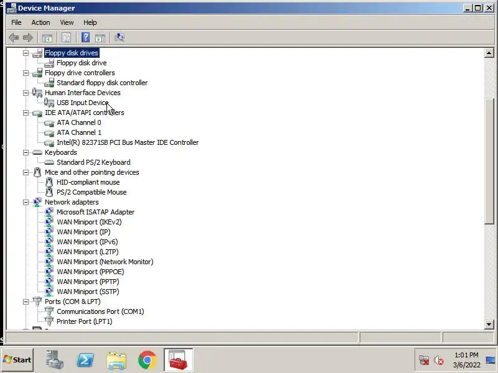Select WAN Miniport (SSTP)
The width and height of the screenshot is (498, 373).
coord(88,292)
